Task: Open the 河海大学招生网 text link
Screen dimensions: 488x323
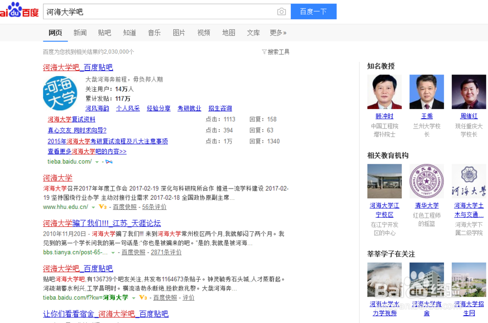Action: 468,308
